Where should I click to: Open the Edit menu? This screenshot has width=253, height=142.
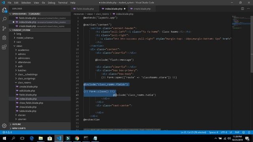(16, 3)
